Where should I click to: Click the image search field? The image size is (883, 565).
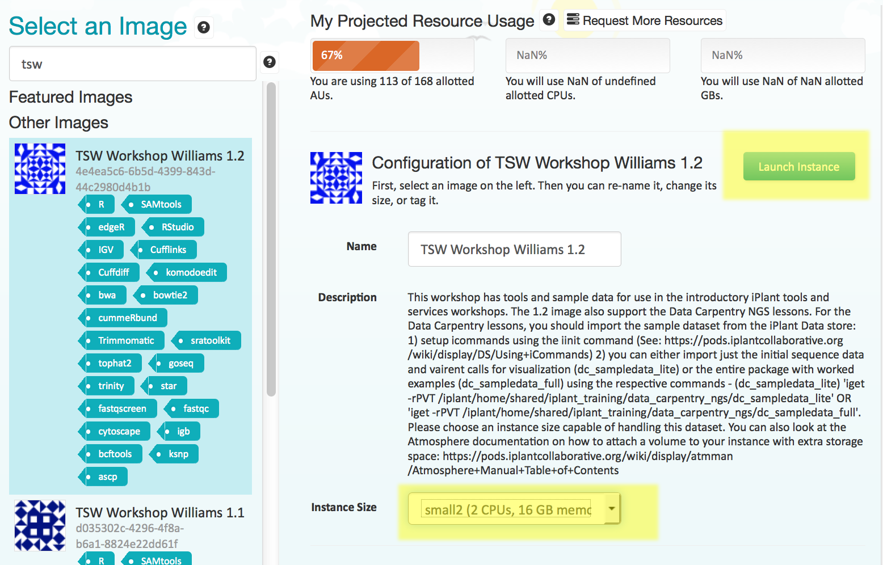[132, 64]
